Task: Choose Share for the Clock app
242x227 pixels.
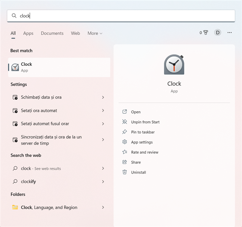Action: coord(136,162)
